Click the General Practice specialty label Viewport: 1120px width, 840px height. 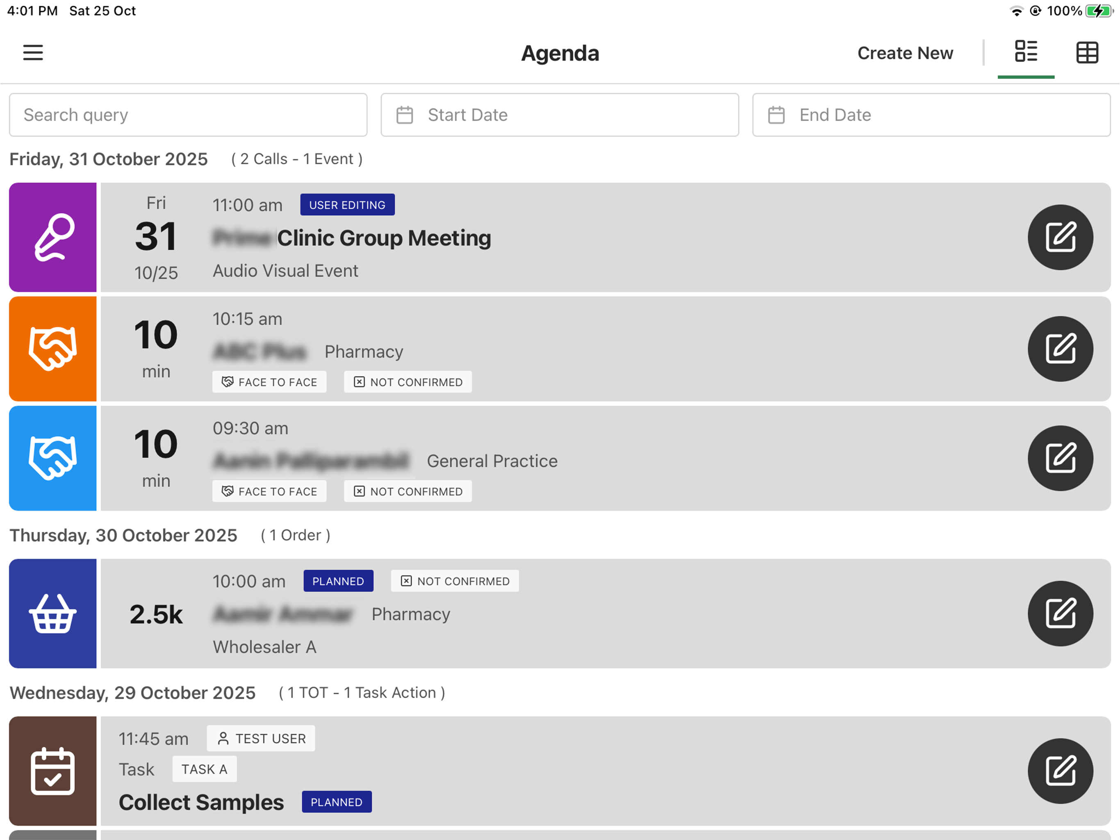[x=492, y=461]
